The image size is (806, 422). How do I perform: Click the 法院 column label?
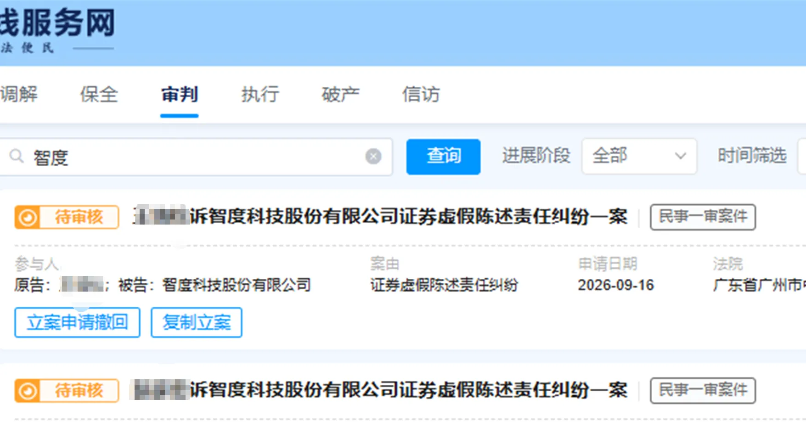click(728, 264)
